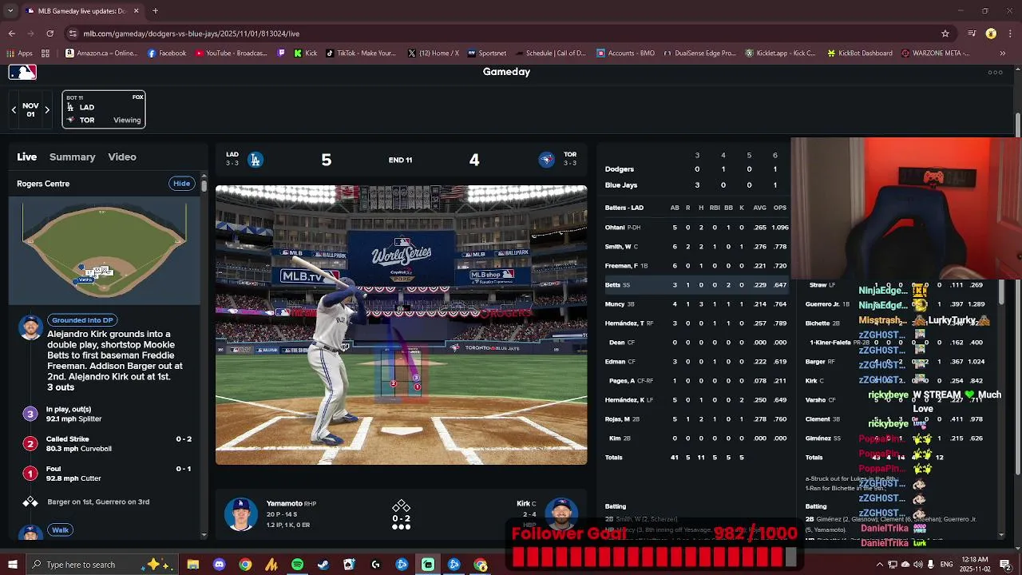Image resolution: width=1022 pixels, height=575 pixels.
Task: Go to previous date from Nov 01
Action: tap(14, 110)
